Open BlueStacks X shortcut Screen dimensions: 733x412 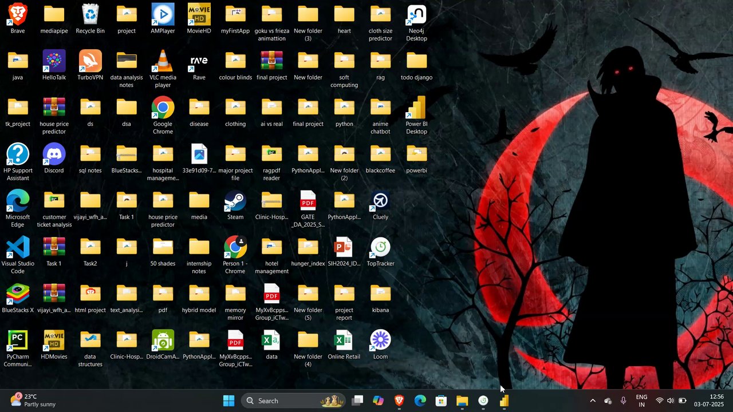[18, 298]
